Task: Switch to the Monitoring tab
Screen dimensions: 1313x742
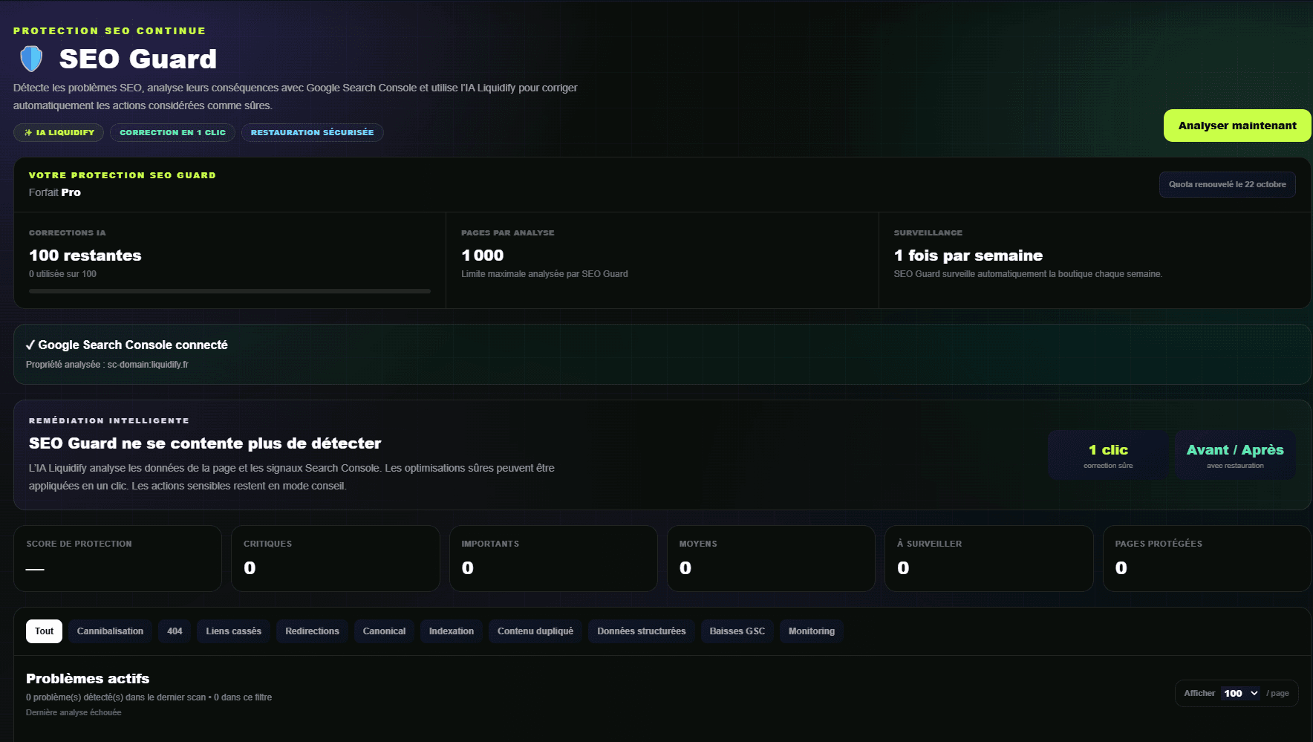Action: tap(811, 631)
